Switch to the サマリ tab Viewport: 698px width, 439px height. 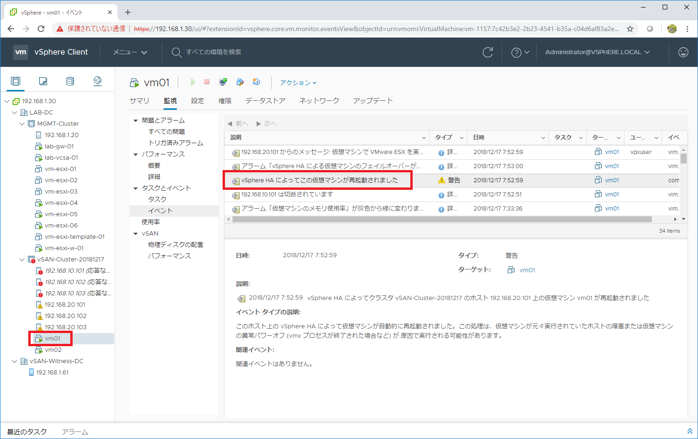(x=140, y=101)
